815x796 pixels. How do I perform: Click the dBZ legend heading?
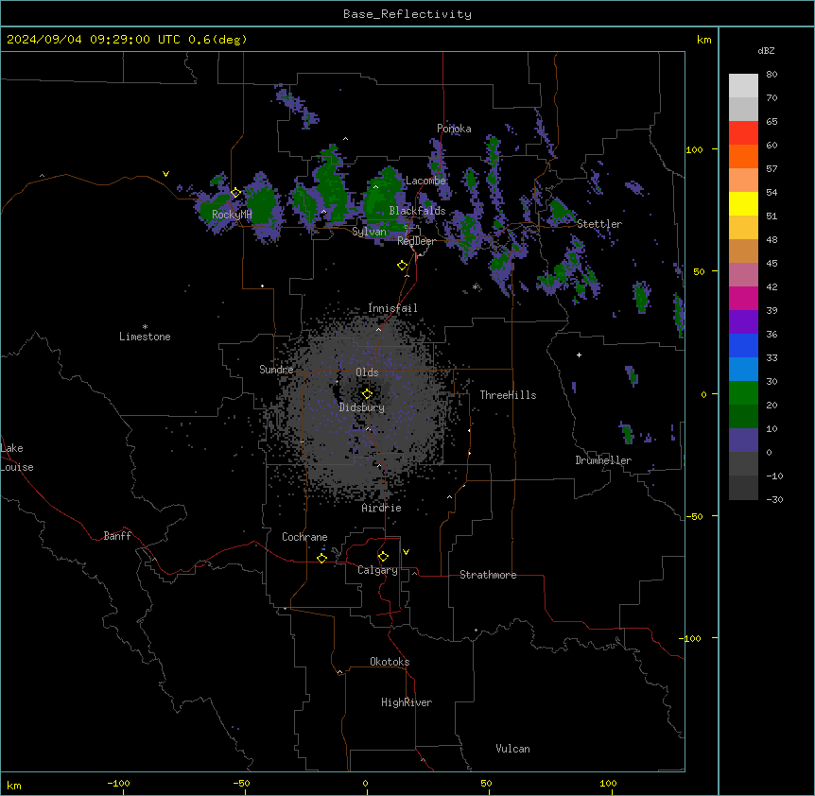point(766,50)
